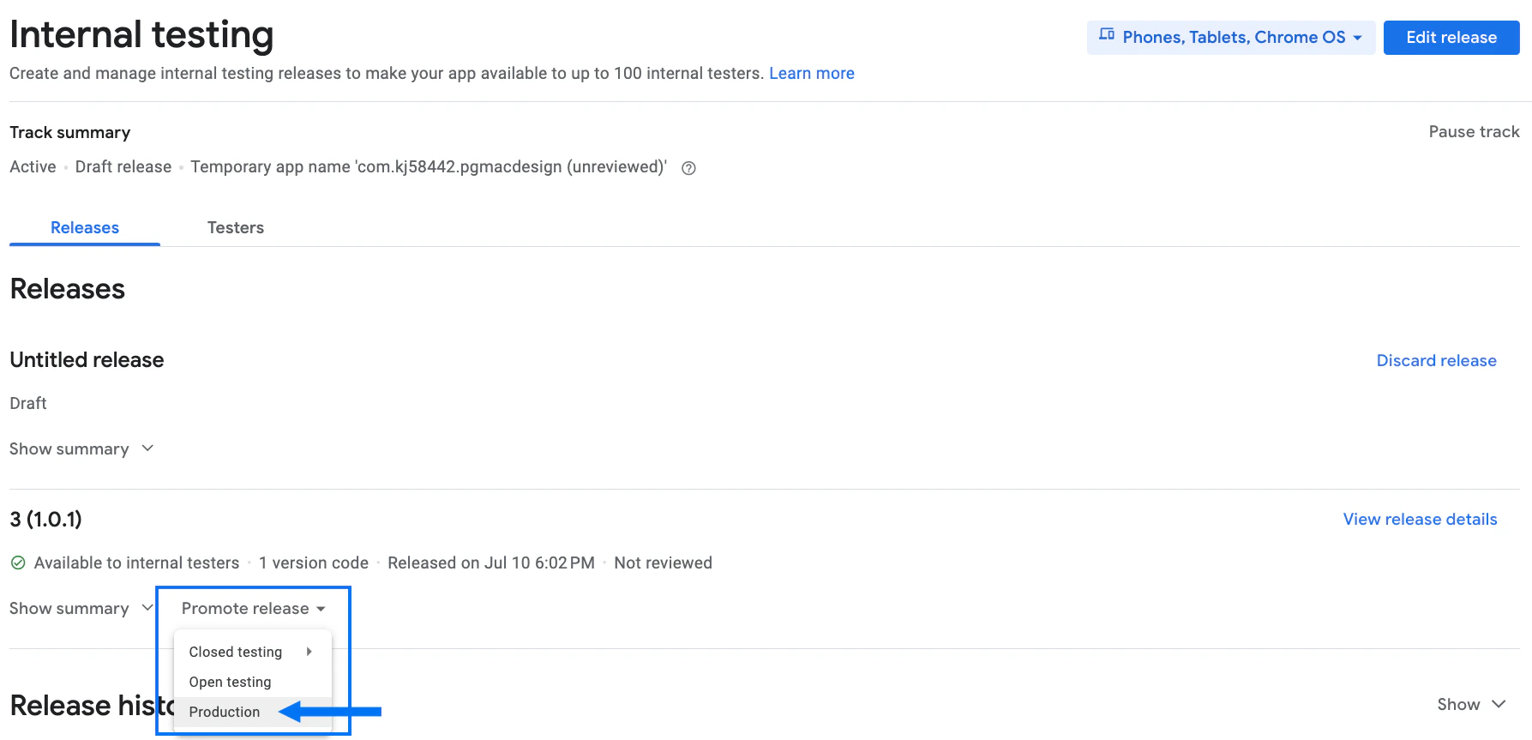
Task: Select Production from the promote menu
Action: pos(224,712)
